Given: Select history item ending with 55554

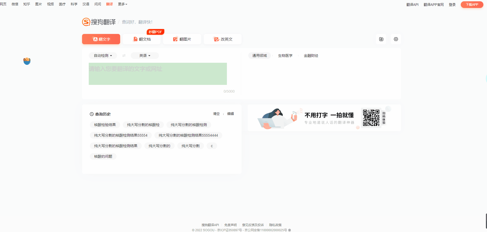Looking at the screenshot, I should point(121,135).
